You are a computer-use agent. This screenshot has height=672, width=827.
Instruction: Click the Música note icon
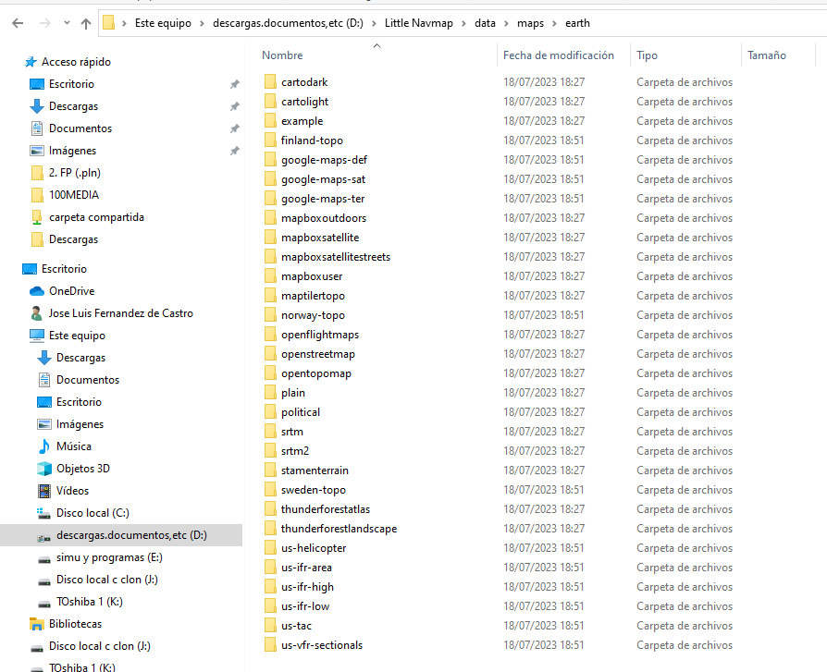click(x=44, y=446)
